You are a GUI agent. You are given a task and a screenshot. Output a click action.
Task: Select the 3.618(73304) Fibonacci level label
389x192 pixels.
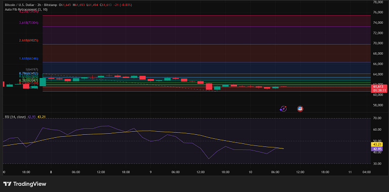pos(28,23)
